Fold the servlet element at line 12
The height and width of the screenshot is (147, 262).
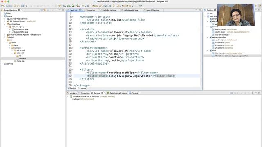click(72, 29)
